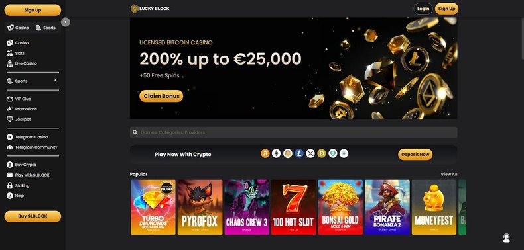This screenshot has height=250, width=524.
Task: Open the Jackpot diamond icon item
Action: click(x=19, y=119)
